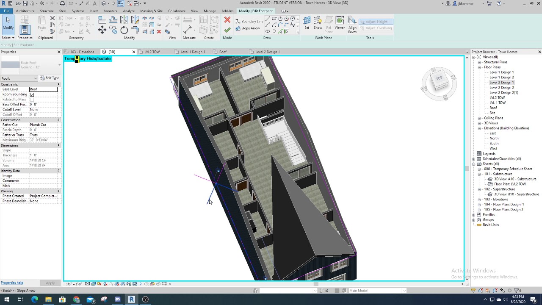Screen dimensions: 542x305
Task: Open the File menu
Action: [6, 11]
